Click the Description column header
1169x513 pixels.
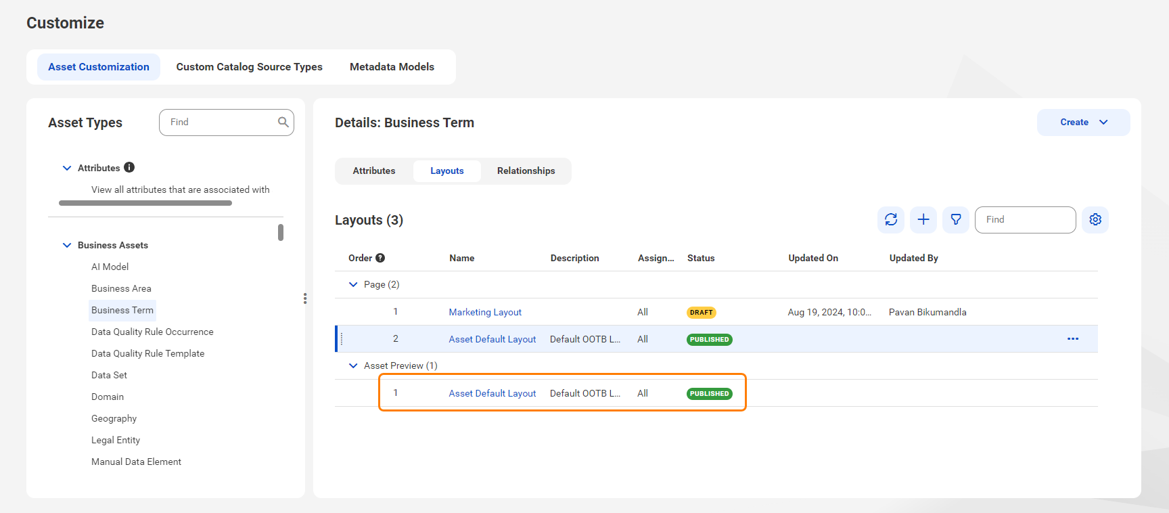click(574, 258)
